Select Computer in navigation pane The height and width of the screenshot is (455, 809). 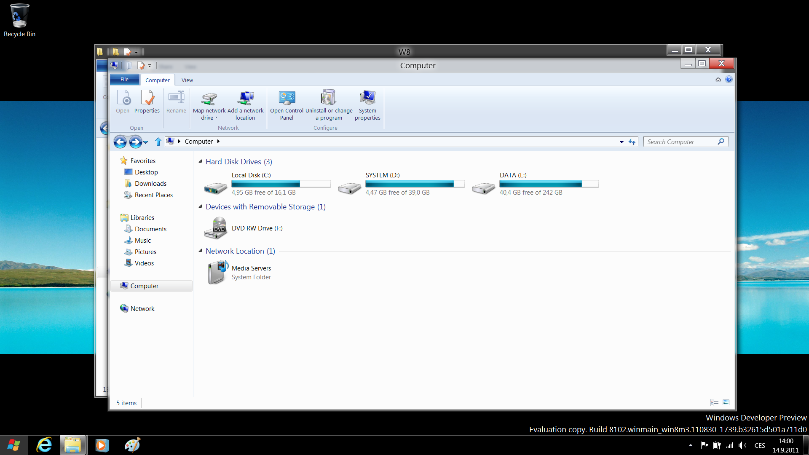152,286
